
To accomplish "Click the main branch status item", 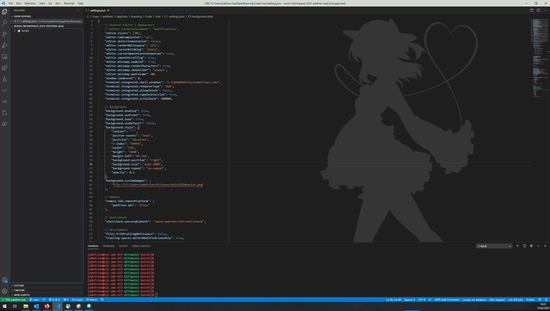I will point(34,300).
